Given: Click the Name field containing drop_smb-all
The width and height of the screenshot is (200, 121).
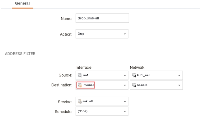Looking at the screenshot, I should point(102,18).
